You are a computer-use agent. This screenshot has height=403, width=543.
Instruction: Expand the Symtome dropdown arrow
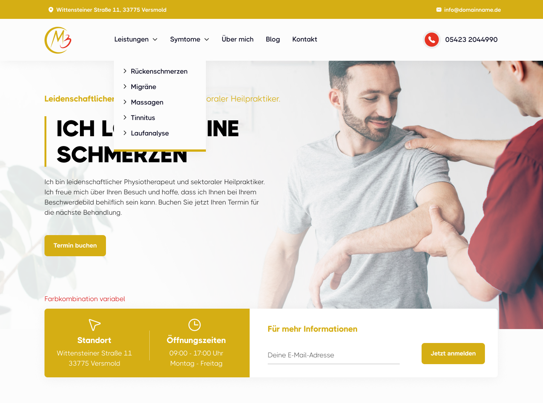point(207,39)
